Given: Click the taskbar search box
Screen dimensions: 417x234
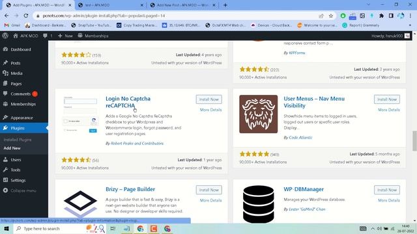Looking at the screenshot, I should [59, 228].
